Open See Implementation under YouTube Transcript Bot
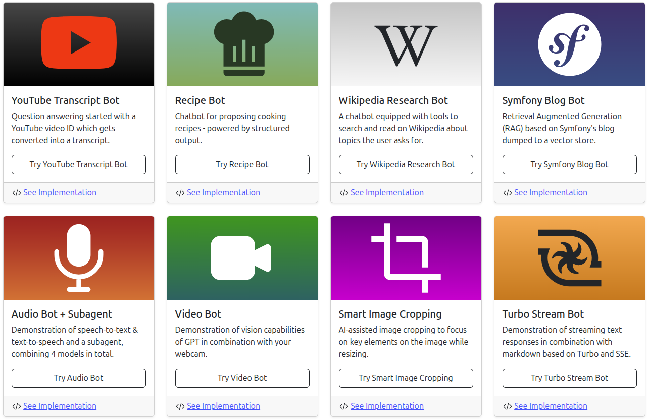This screenshot has width=648, height=420. tap(60, 193)
